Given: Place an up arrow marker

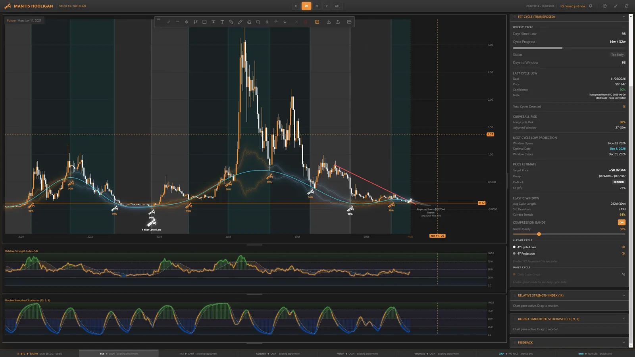Looking at the screenshot, I should [x=276, y=22].
